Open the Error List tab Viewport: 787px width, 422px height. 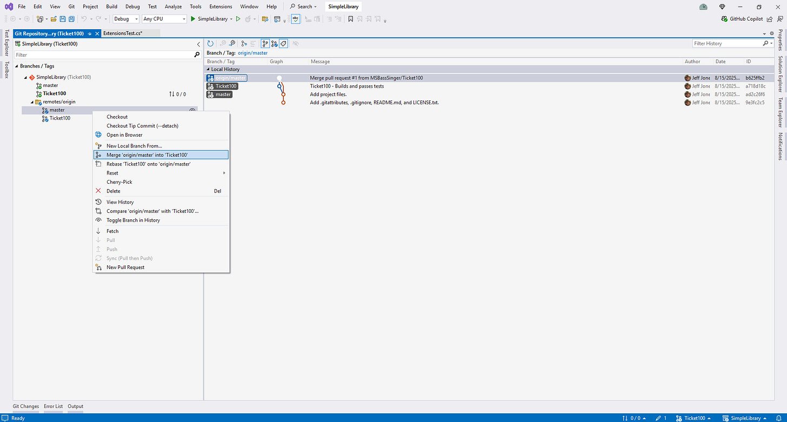tap(54, 406)
